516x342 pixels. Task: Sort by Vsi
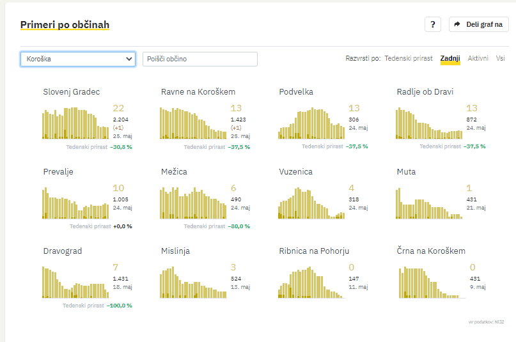point(500,59)
